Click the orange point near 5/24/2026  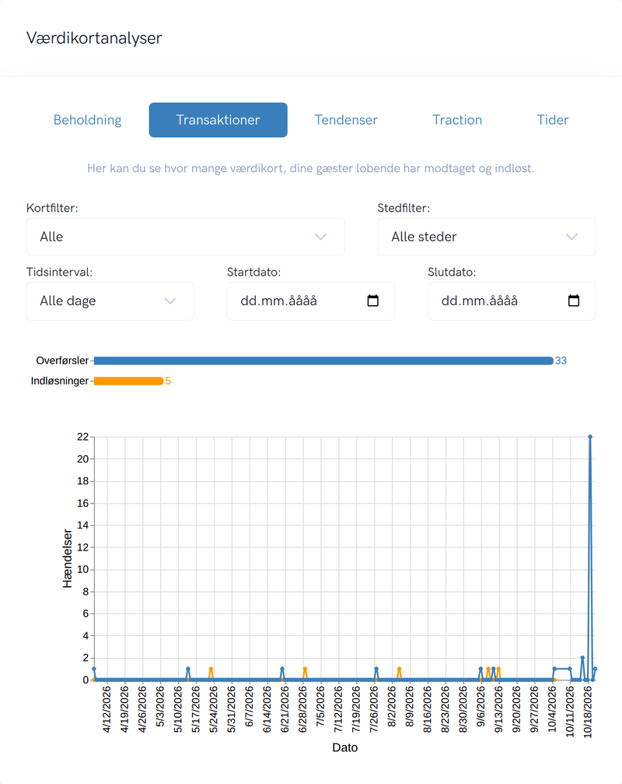pyautogui.click(x=211, y=669)
